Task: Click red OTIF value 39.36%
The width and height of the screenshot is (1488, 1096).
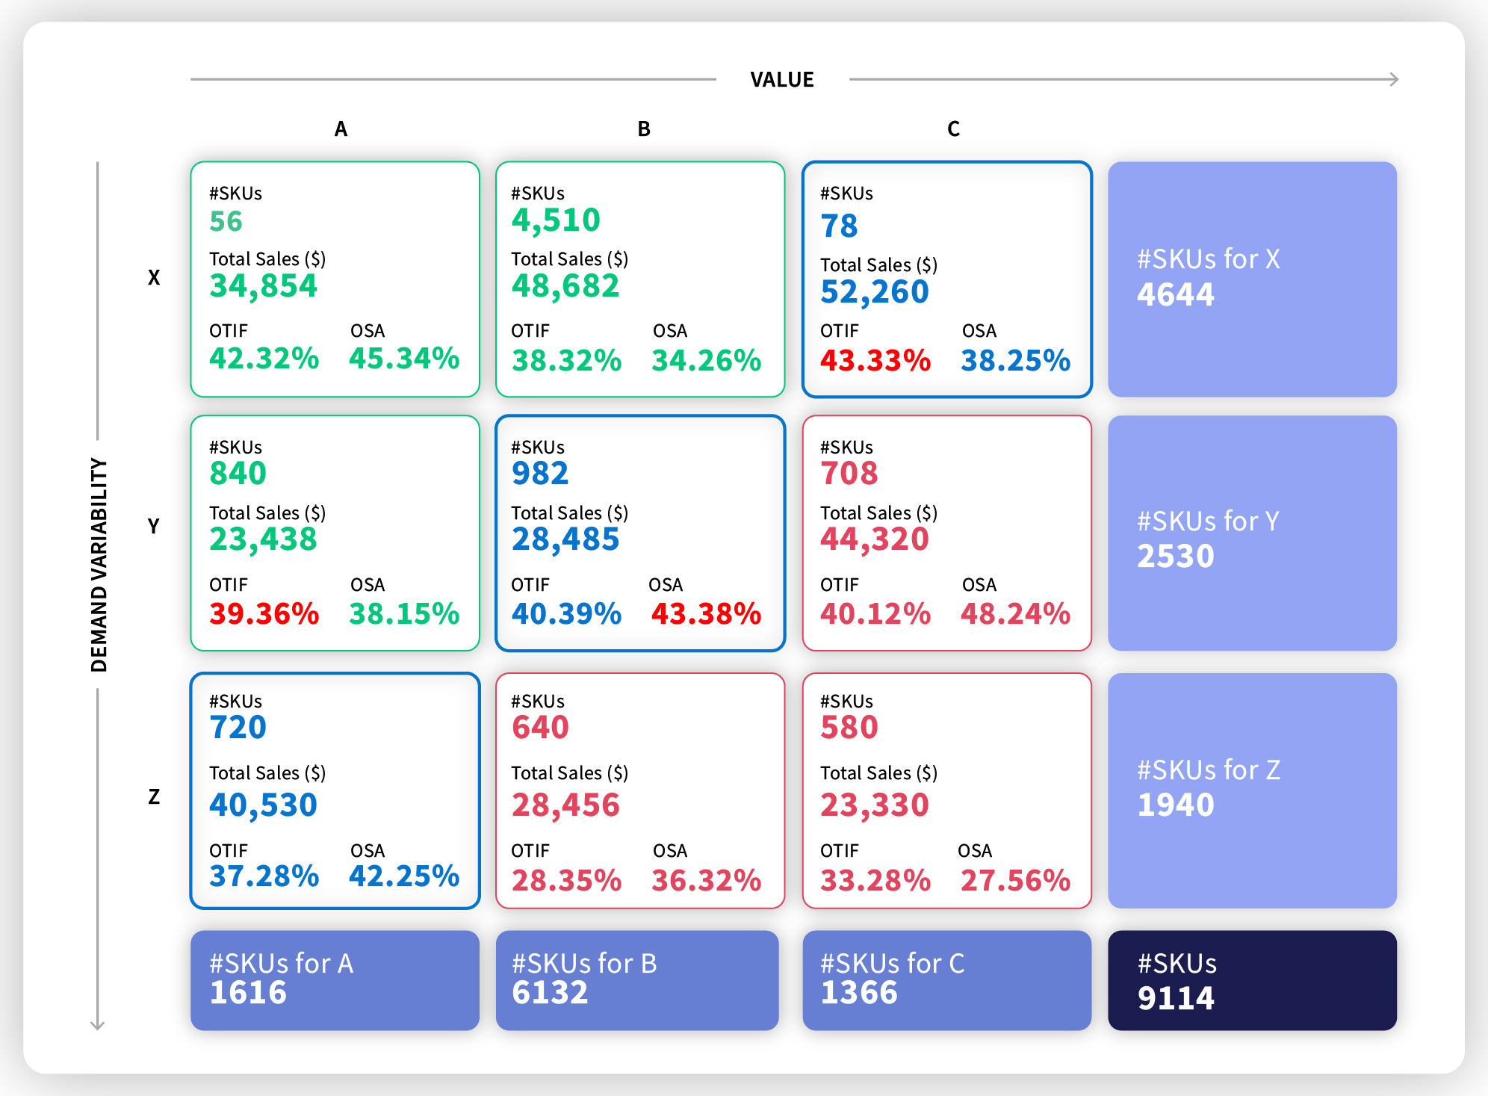Action: pos(264,614)
